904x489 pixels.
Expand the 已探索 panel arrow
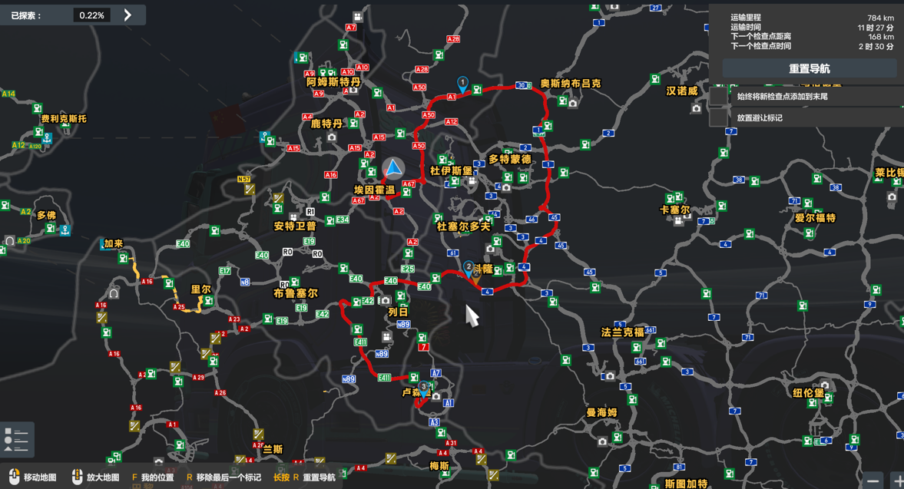(128, 15)
